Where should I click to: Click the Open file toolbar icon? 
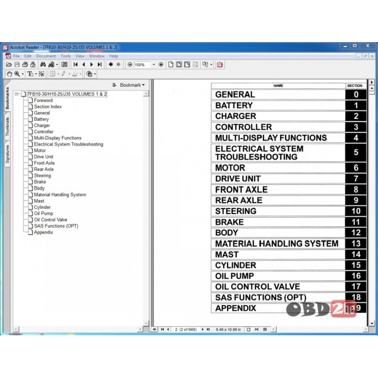click(x=9, y=64)
